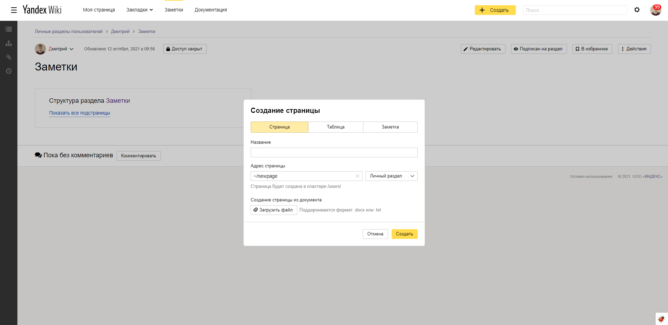This screenshot has height=325, width=668.
Task: Clear the page address field with X
Action: click(357, 176)
